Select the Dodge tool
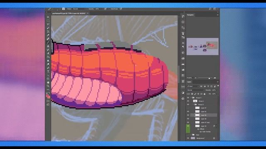 click(48, 64)
